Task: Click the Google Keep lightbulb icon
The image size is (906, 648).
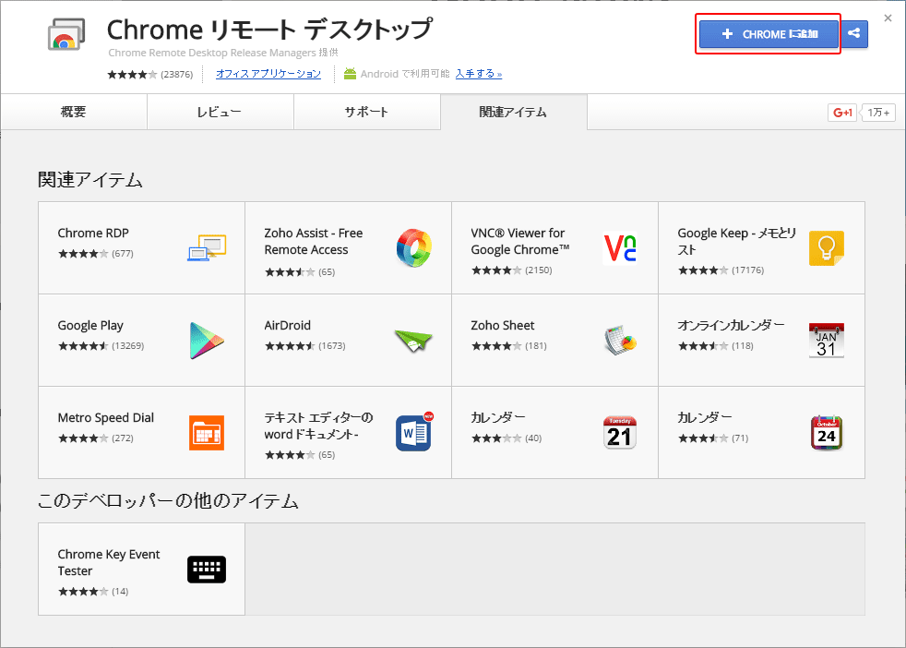Action: [x=827, y=248]
